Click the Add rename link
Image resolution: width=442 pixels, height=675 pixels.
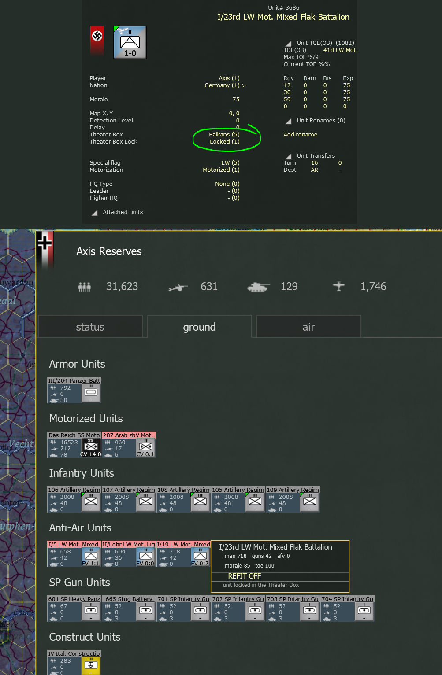pyautogui.click(x=301, y=134)
